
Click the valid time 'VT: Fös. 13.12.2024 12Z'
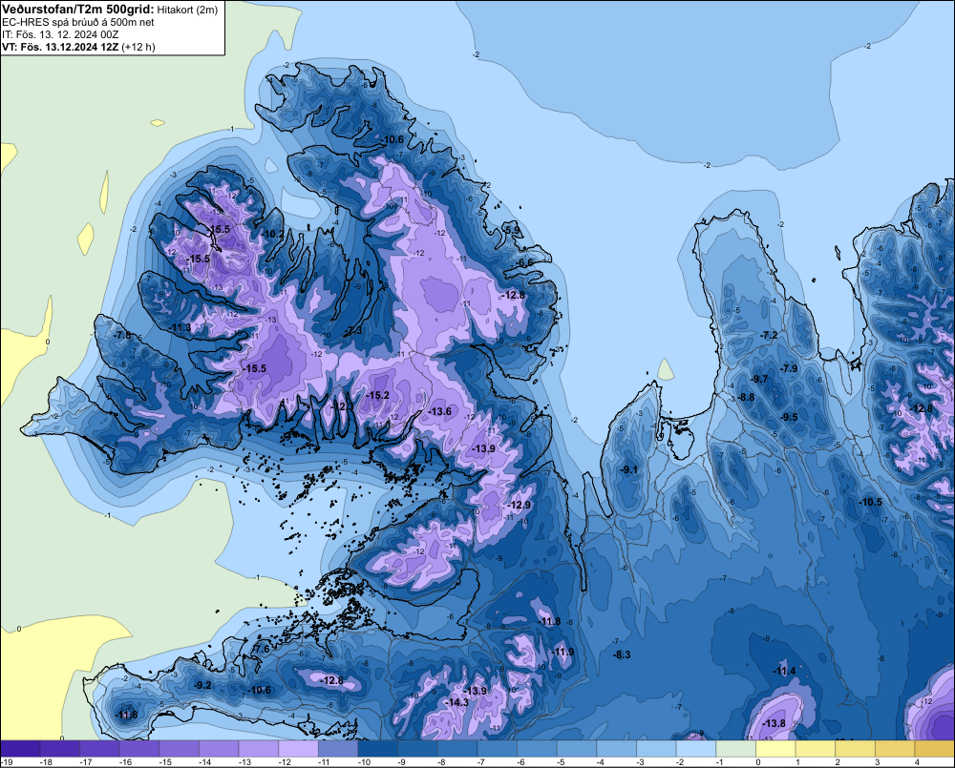tap(60, 47)
